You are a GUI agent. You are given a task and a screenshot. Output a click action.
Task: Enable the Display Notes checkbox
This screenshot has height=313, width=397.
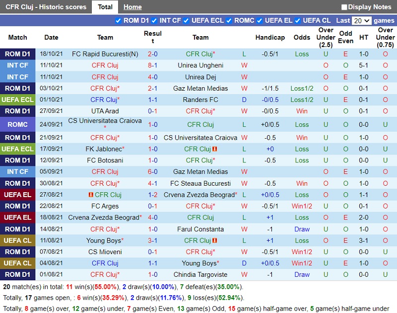[x=344, y=7]
